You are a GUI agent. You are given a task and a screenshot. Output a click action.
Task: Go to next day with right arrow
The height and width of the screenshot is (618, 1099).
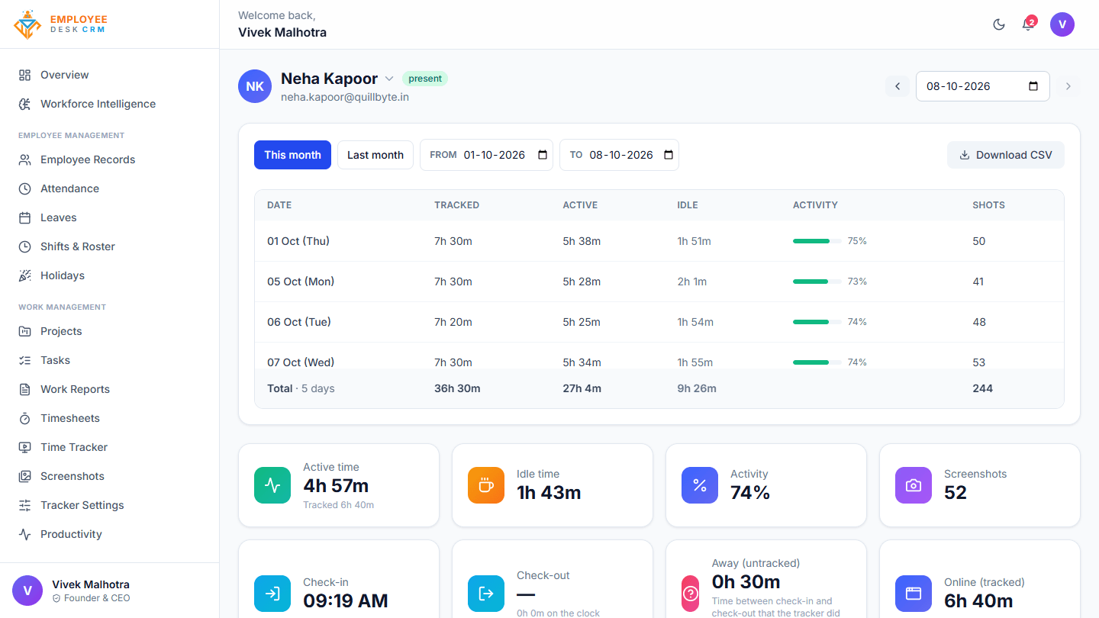(x=1068, y=86)
